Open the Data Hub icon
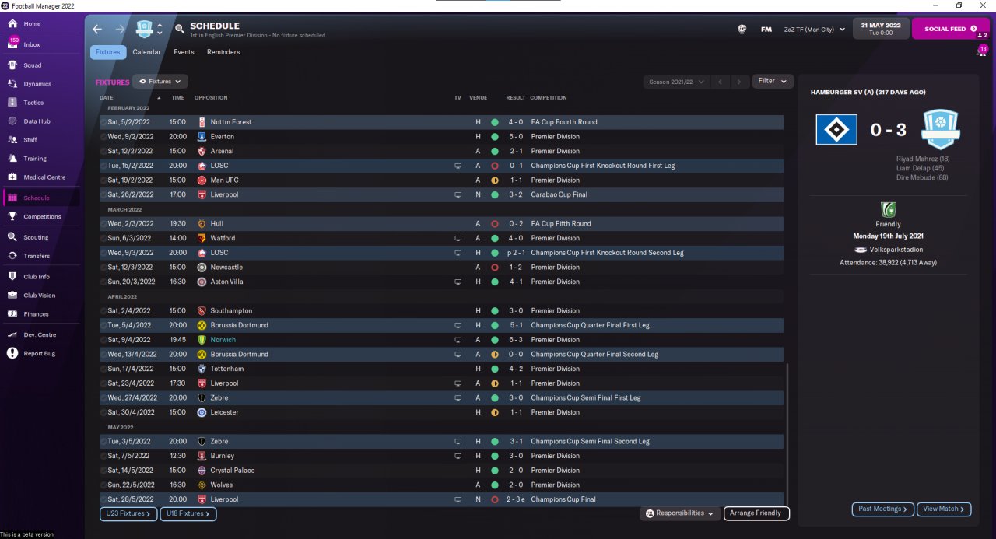The height and width of the screenshot is (539, 996). [12, 121]
